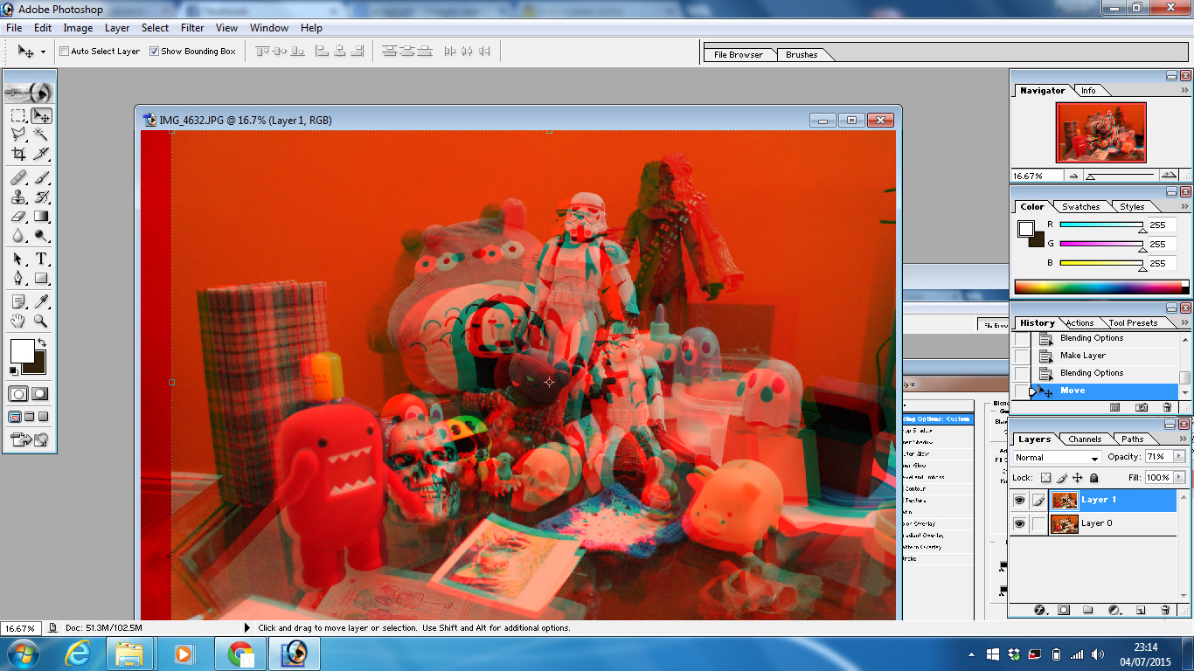Image resolution: width=1194 pixels, height=671 pixels.
Task: Open the File Browser tab
Action: point(739,54)
